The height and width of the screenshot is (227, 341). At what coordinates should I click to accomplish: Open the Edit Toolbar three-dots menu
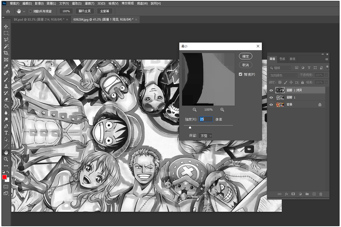pyautogui.click(x=6, y=166)
